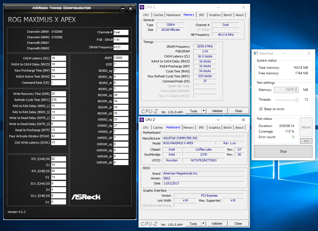Click the IO-L (CHB) D0 field
318x231 pixels.
point(58,196)
